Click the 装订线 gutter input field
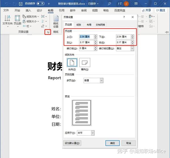 coord(86,48)
